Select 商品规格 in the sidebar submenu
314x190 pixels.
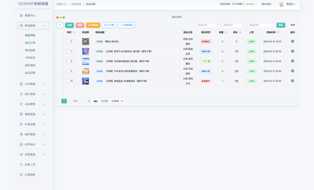coord(30,50)
